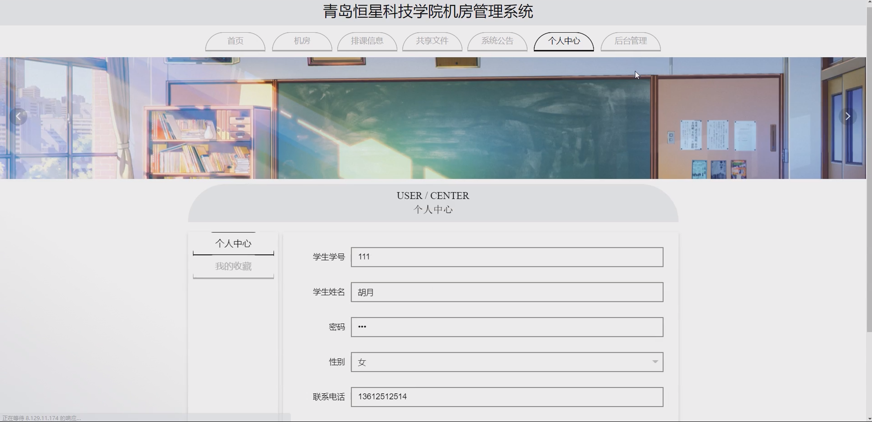
Task: Focus the 密码 password field
Action: pyautogui.click(x=507, y=327)
